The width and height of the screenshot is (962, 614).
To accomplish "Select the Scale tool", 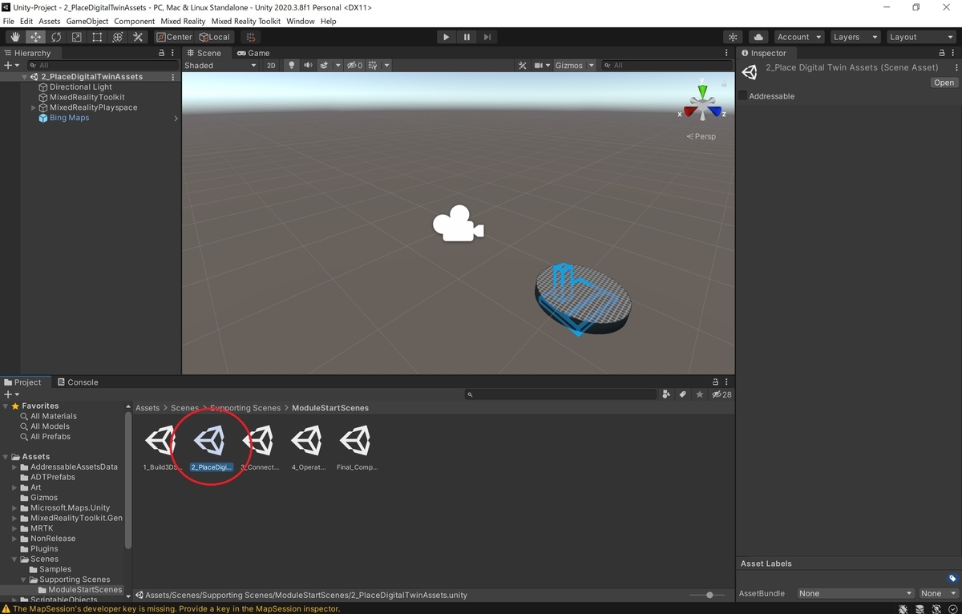I will tap(77, 37).
